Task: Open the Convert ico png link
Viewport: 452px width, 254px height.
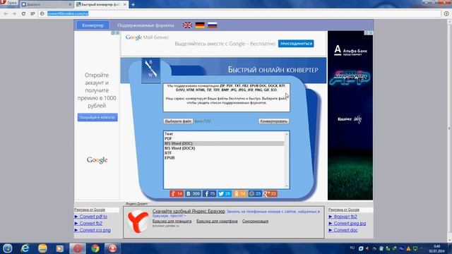Action: [95, 231]
